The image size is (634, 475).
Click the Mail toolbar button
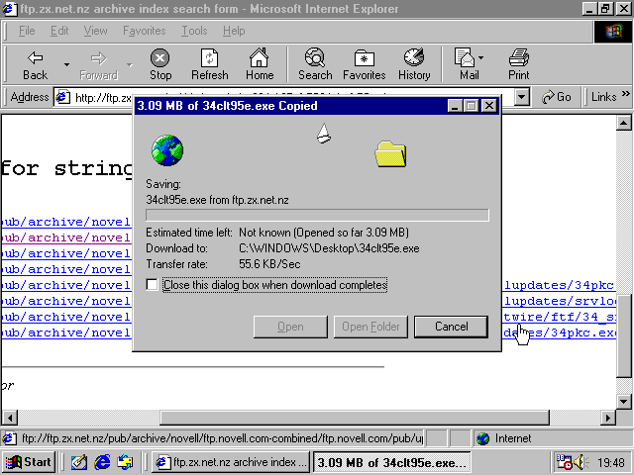(467, 65)
